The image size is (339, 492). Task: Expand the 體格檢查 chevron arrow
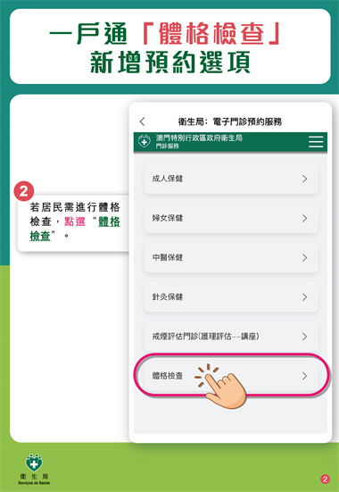(x=304, y=376)
